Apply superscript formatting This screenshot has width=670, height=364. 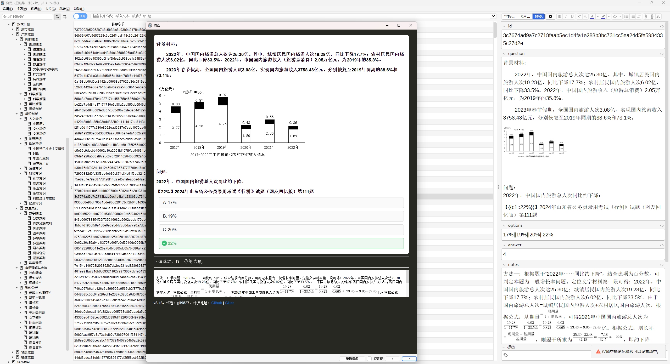pyautogui.click(x=579, y=16)
